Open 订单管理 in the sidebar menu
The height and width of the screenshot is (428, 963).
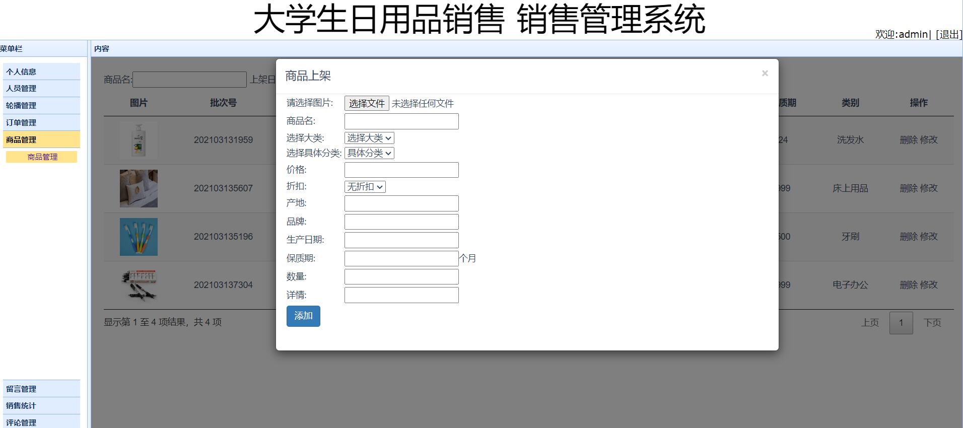tap(41, 122)
